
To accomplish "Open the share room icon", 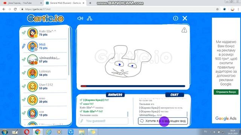I will click(90, 18).
